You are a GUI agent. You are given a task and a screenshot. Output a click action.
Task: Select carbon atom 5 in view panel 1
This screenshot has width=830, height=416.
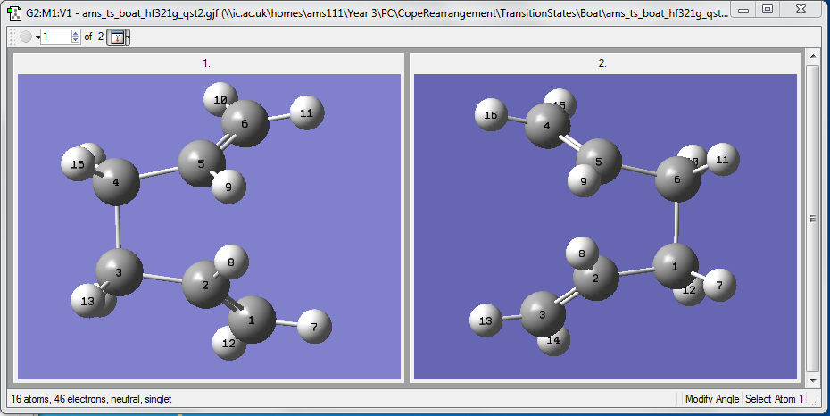point(201,163)
